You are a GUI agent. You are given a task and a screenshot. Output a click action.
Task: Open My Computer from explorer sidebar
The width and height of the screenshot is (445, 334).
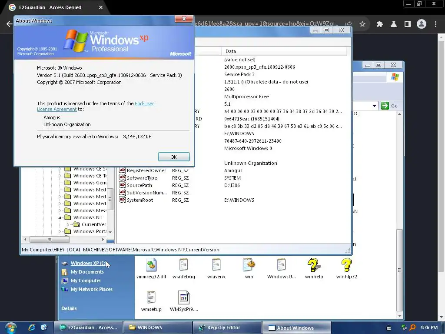86,281
